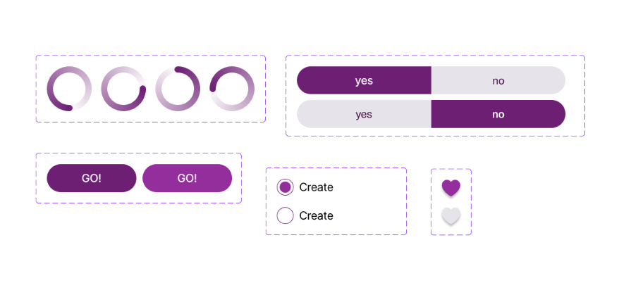Image resolution: width=631 pixels, height=290 pixels.
Task: Select the empty Create radio button
Action: click(285, 215)
